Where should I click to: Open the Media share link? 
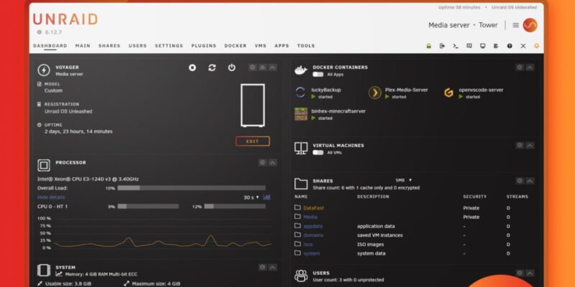click(310, 217)
